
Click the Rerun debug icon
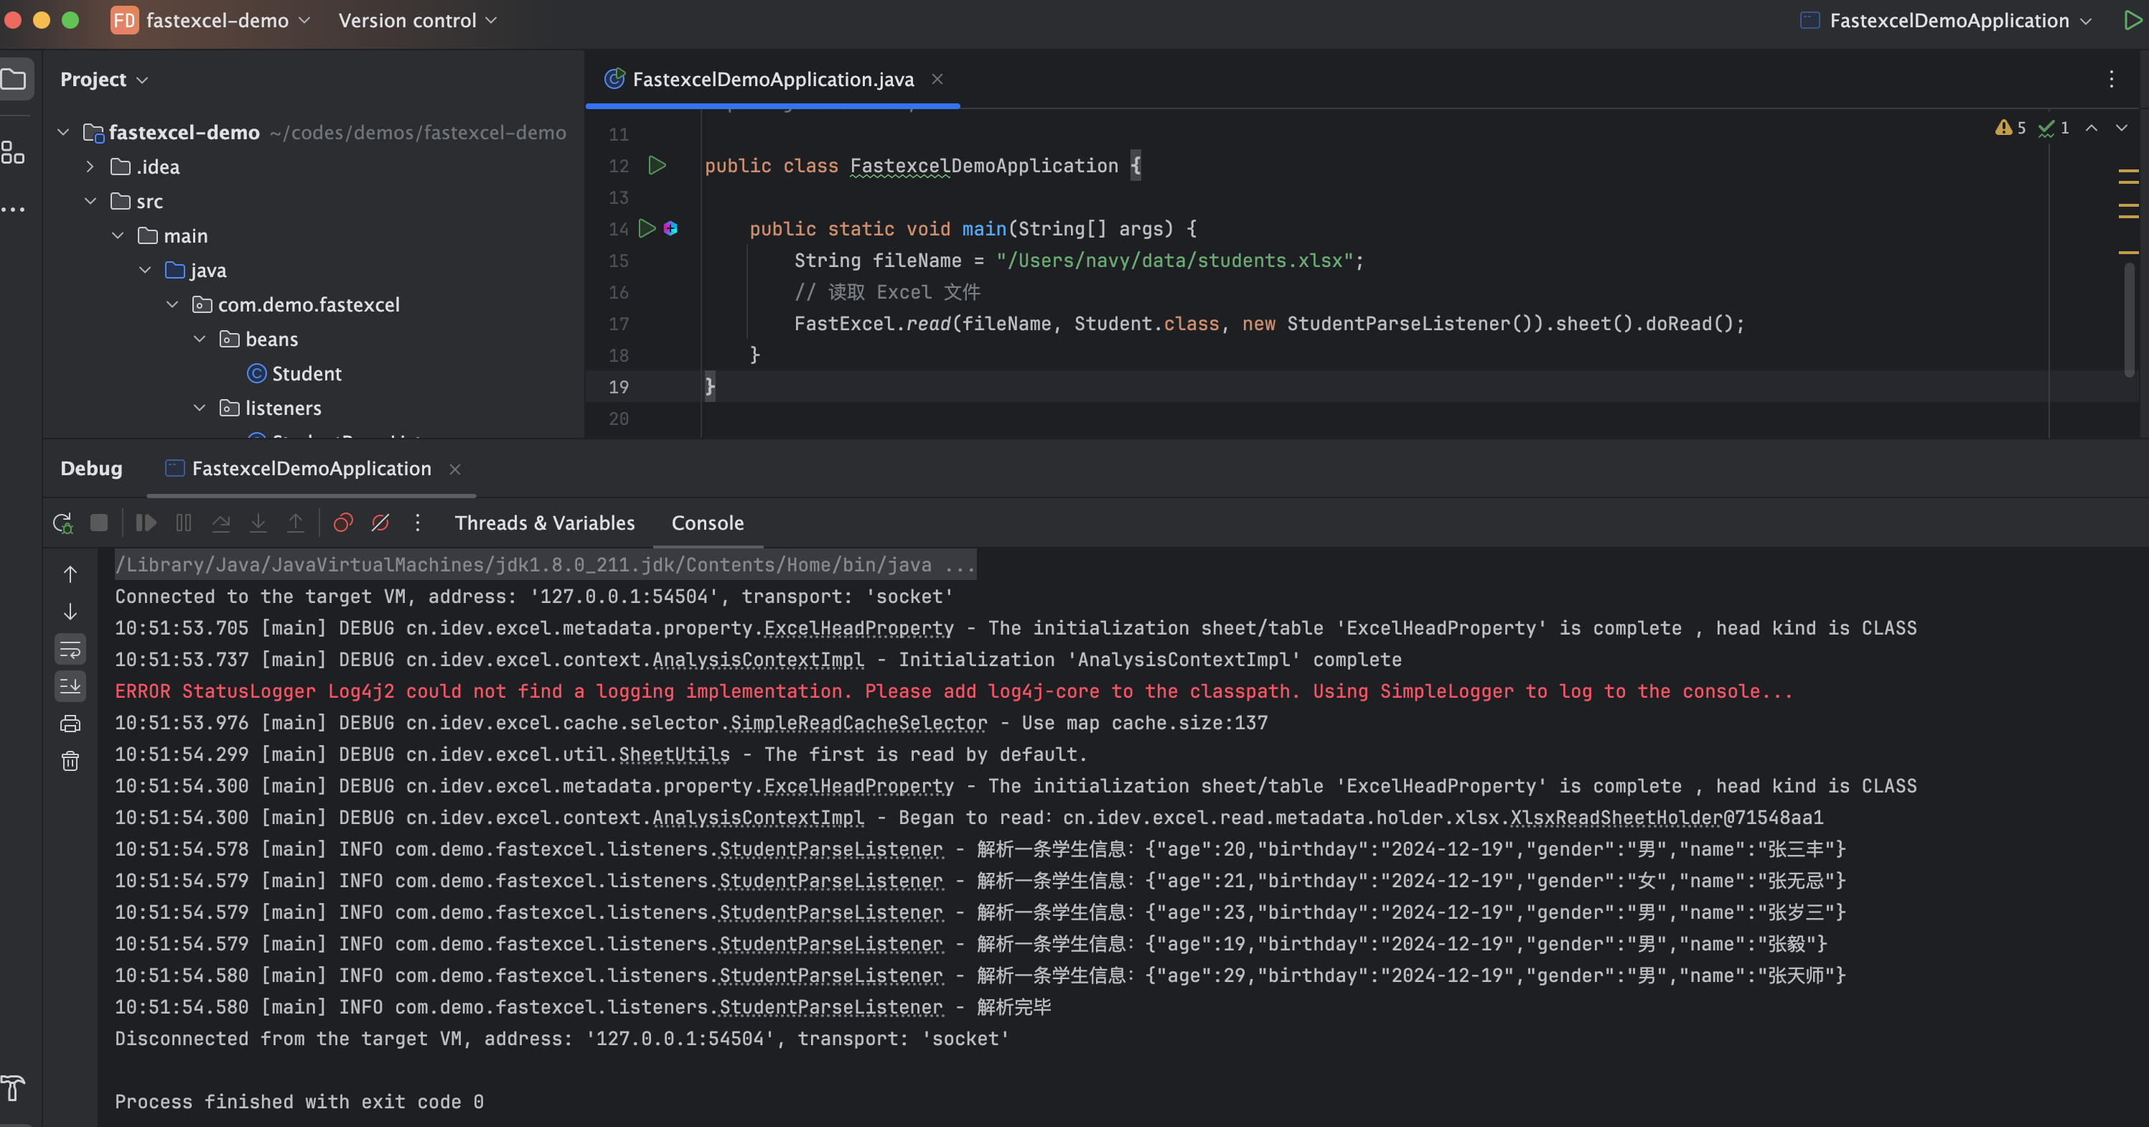pyautogui.click(x=62, y=523)
